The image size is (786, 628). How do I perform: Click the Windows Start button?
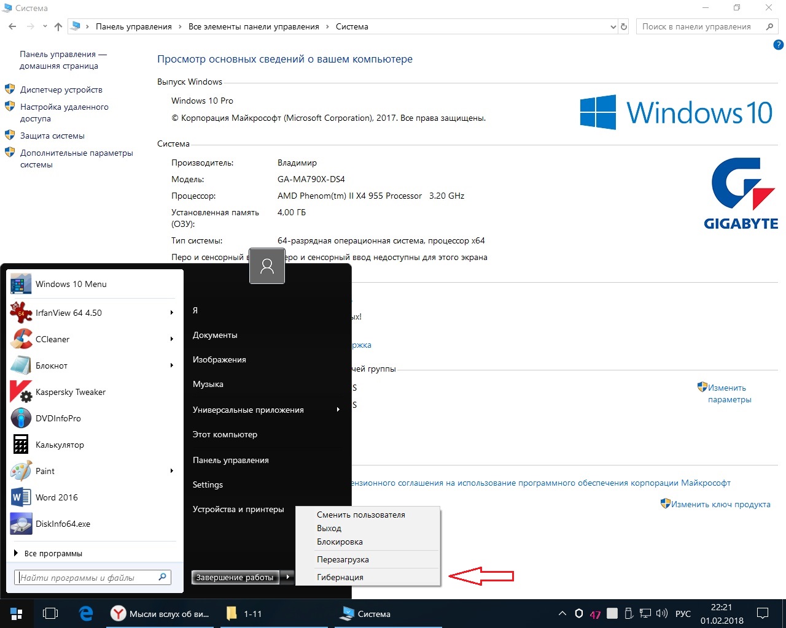[x=17, y=613]
